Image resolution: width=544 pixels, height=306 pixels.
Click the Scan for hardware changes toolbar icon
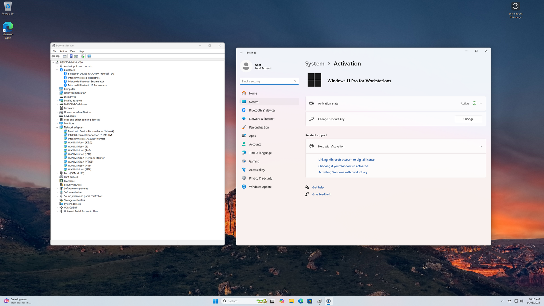89,56
